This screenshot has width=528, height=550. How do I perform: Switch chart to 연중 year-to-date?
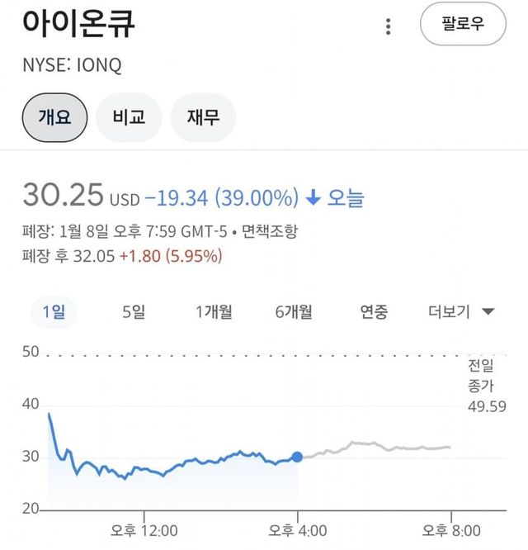point(374,311)
